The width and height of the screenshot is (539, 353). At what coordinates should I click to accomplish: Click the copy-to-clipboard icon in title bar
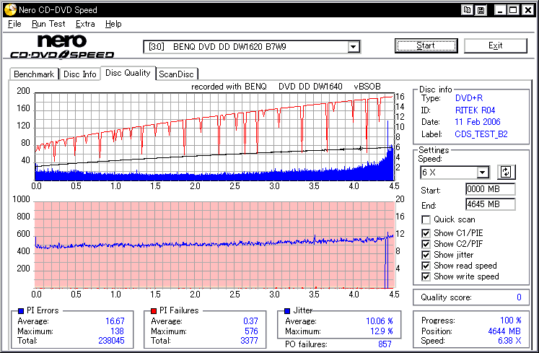click(468, 10)
